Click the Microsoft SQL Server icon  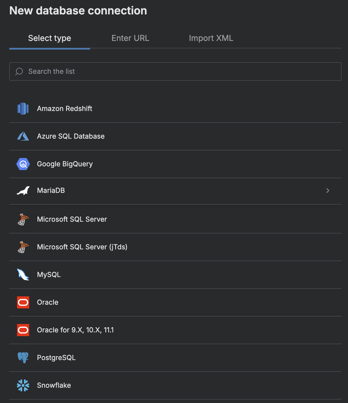[23, 219]
